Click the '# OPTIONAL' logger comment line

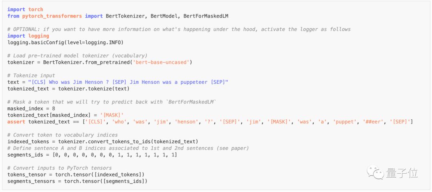coord(179,29)
